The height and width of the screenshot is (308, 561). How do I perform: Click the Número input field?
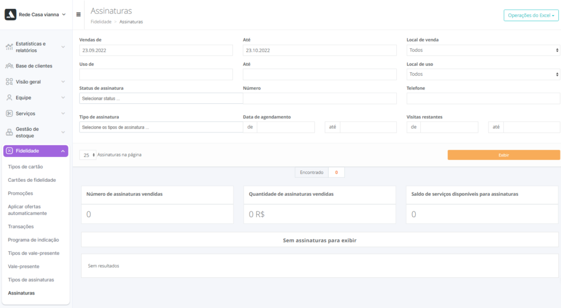[320, 98]
